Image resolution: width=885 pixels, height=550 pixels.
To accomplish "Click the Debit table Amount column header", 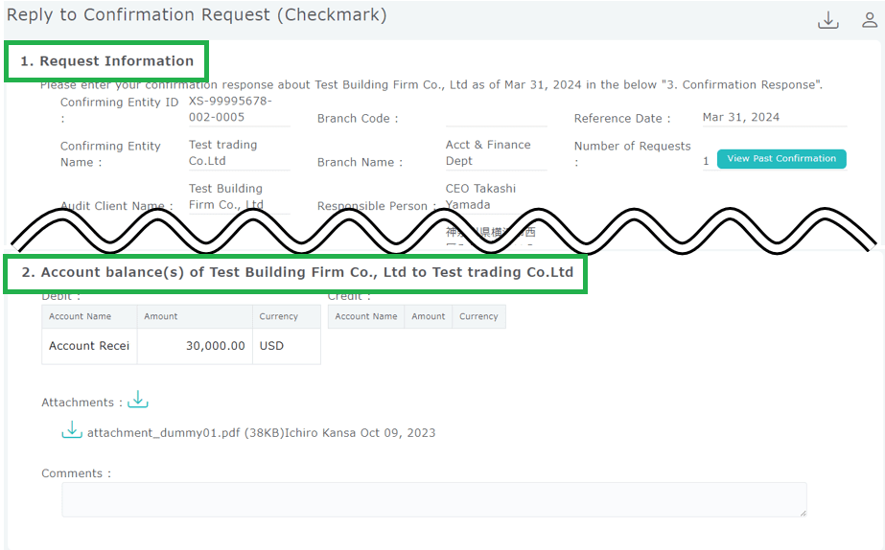I will tap(194, 317).
